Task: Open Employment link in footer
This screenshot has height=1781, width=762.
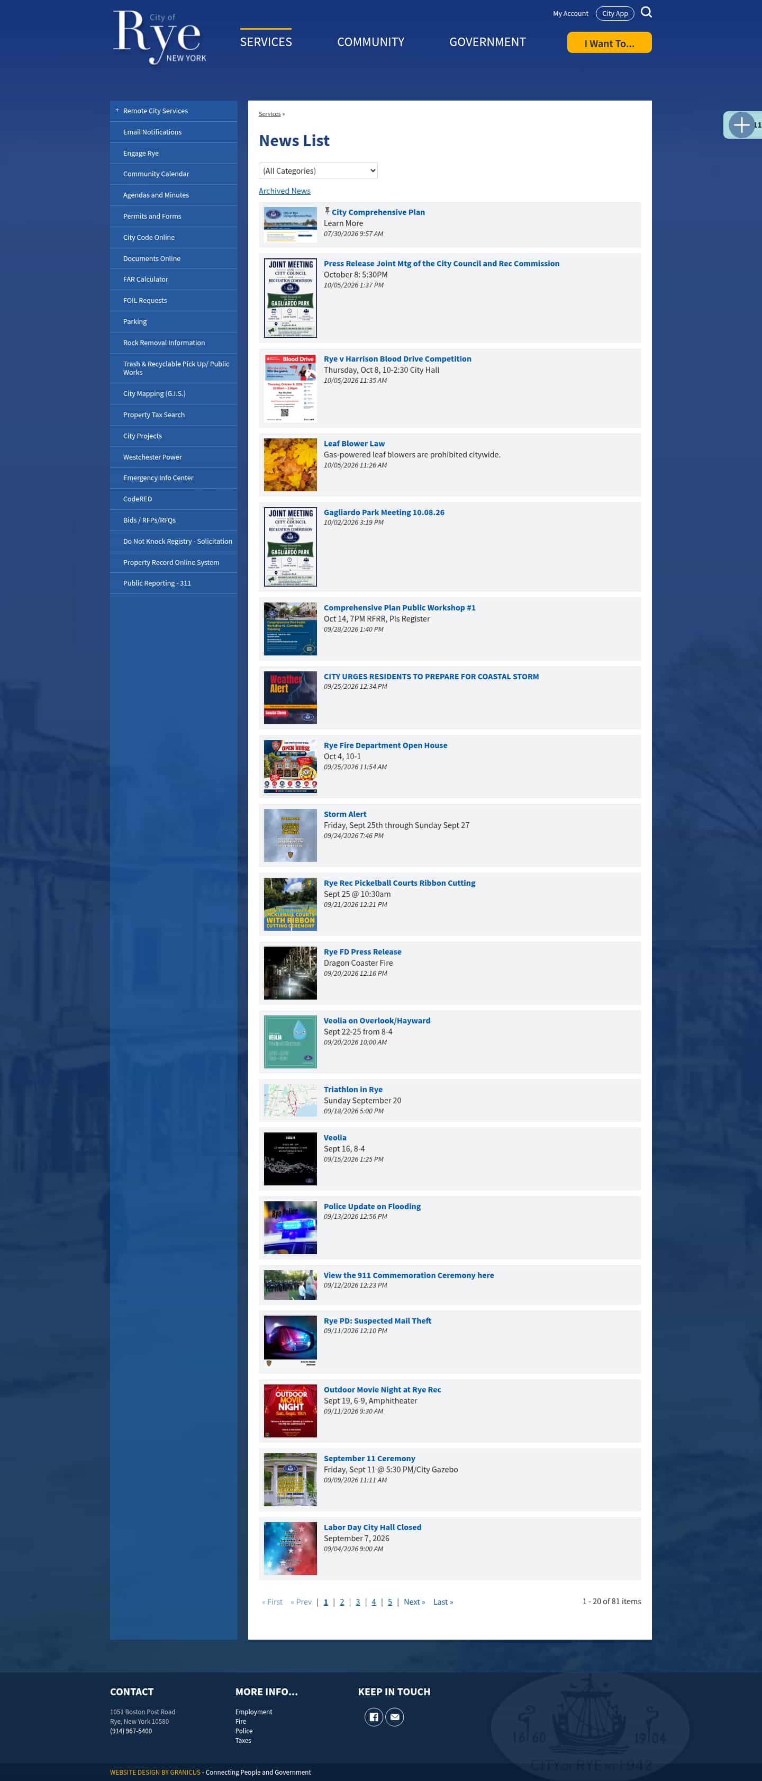Action: pyautogui.click(x=253, y=1712)
